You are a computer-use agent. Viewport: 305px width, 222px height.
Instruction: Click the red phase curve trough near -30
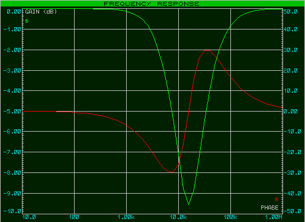pos(171,172)
